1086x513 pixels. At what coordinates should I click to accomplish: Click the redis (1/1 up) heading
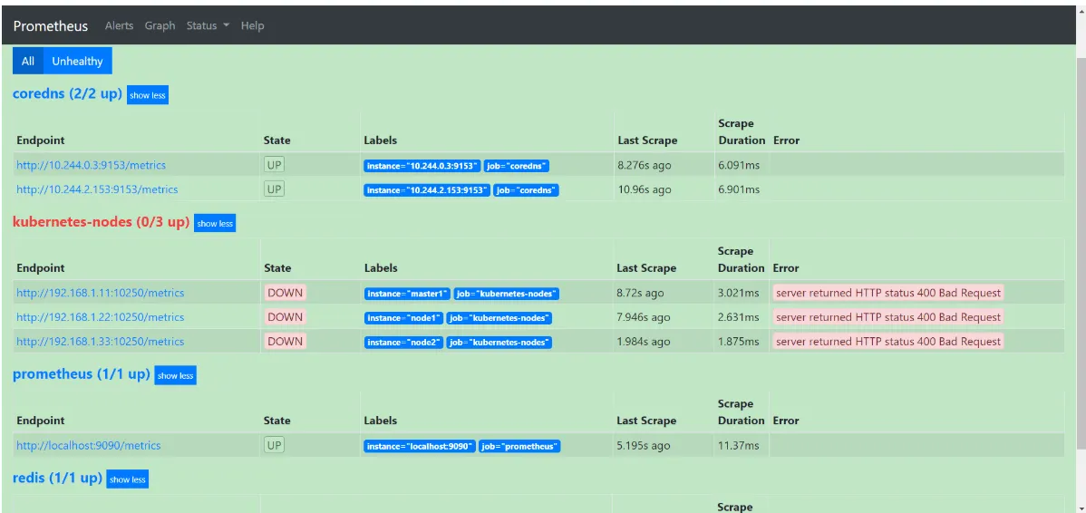pyautogui.click(x=57, y=478)
